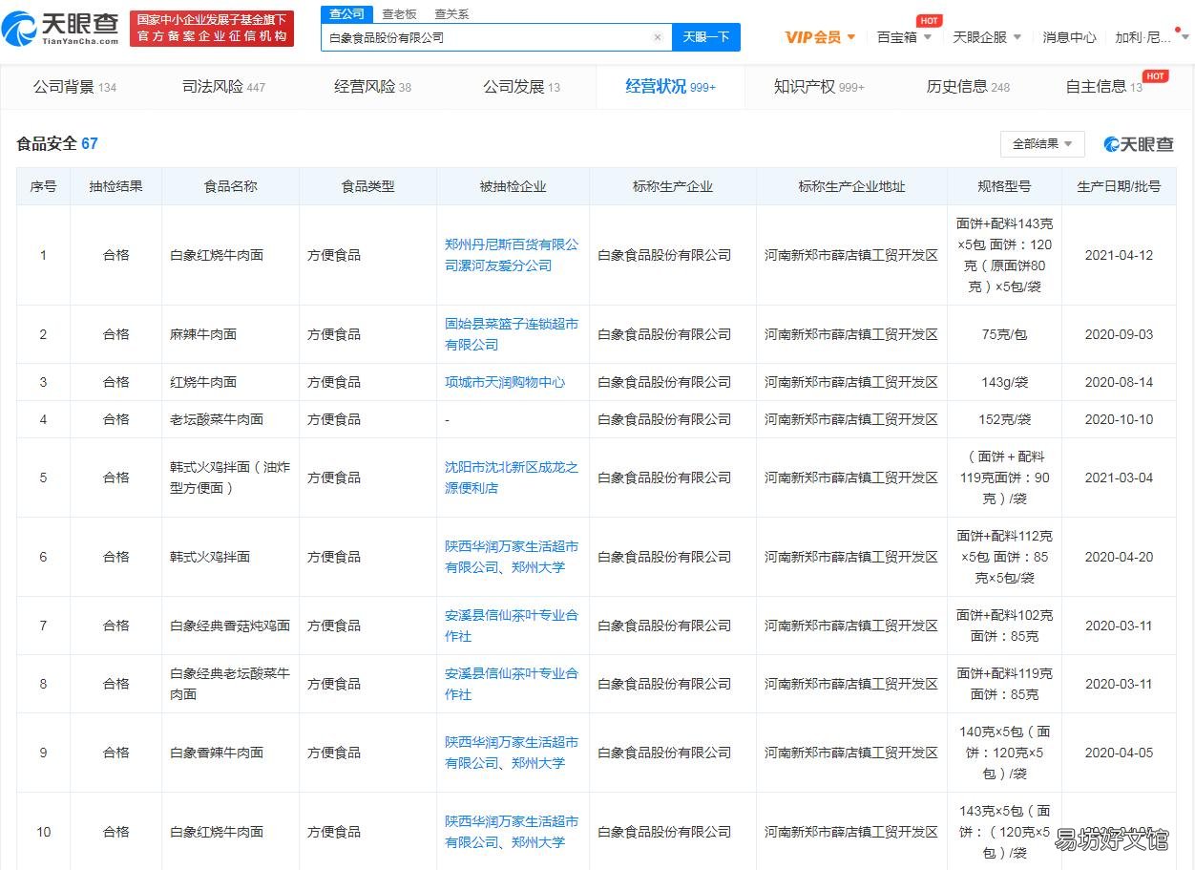Open the user account dropdown 加利·尼
This screenshot has height=870, width=1195.
click(1152, 37)
